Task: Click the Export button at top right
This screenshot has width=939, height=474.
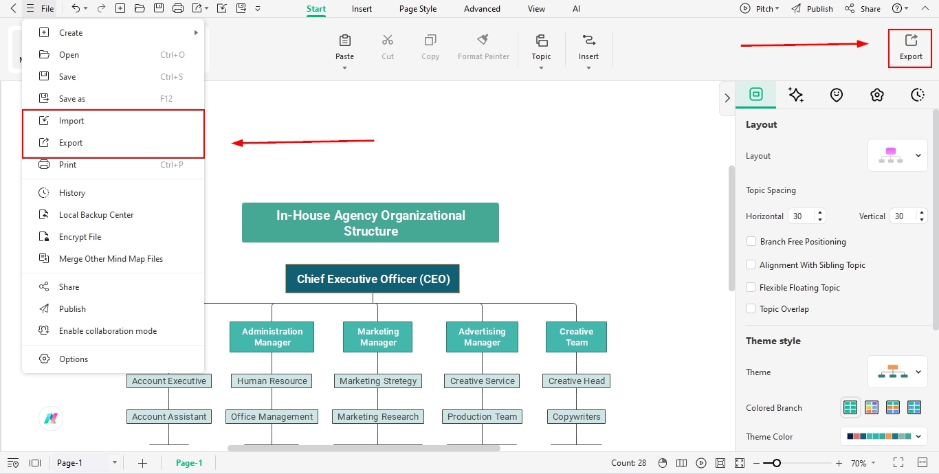Action: (x=910, y=47)
